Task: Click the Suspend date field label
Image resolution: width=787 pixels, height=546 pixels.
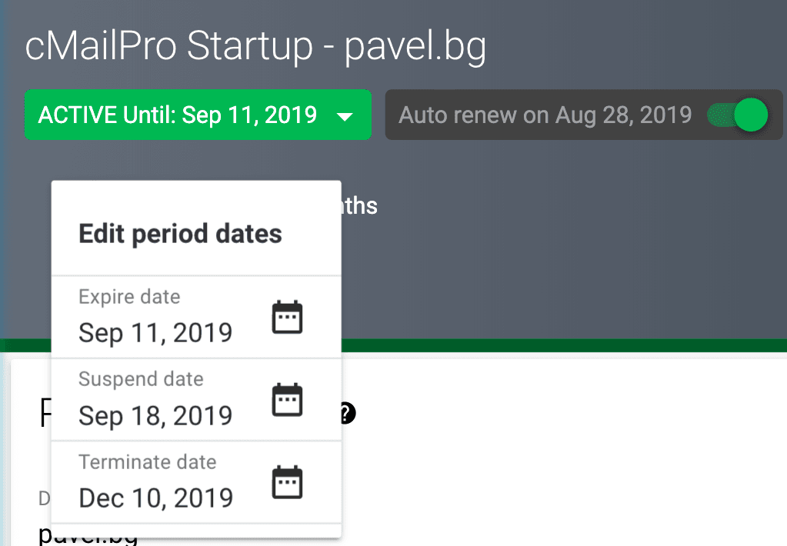Action: [141, 379]
